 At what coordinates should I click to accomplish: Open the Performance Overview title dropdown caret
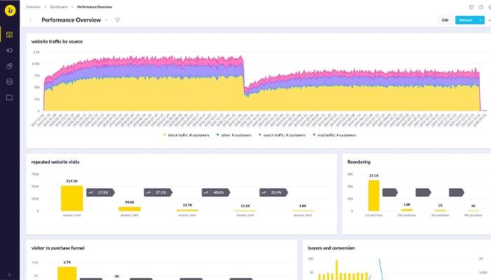[106, 20]
